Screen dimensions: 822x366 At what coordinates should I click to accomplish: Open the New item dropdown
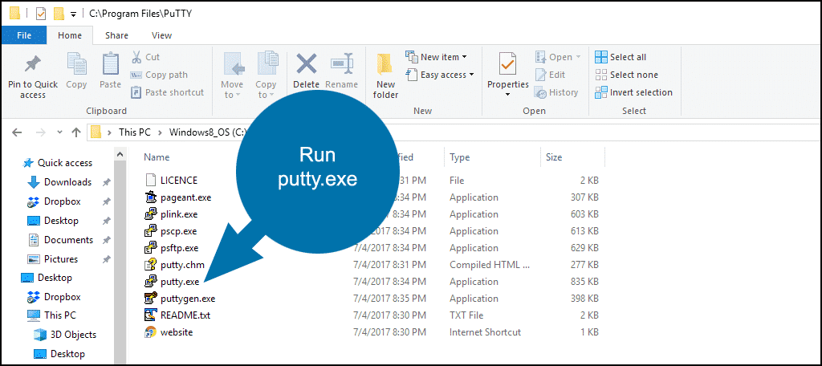point(436,57)
